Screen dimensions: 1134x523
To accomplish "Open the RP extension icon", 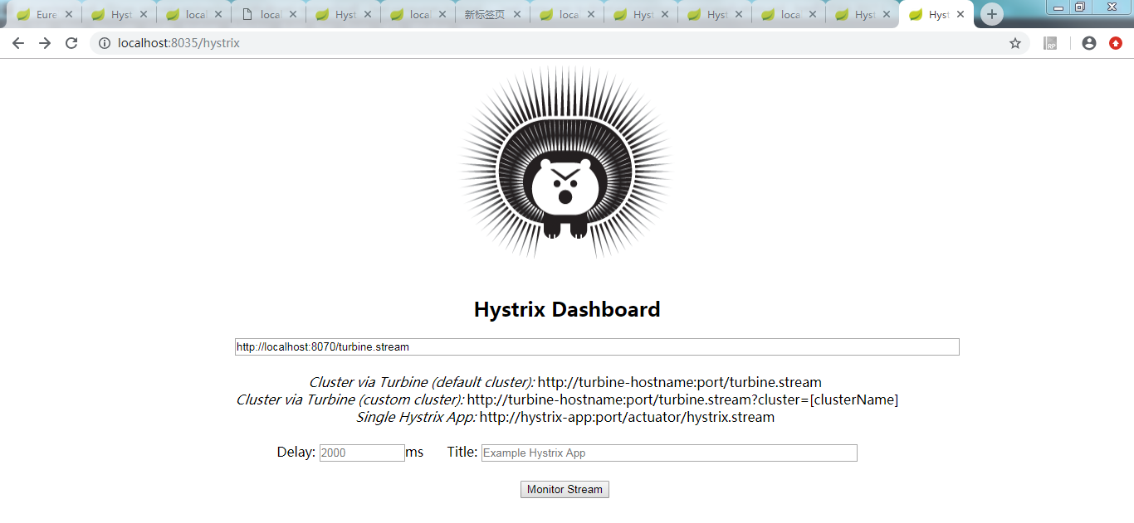I will click(1050, 43).
